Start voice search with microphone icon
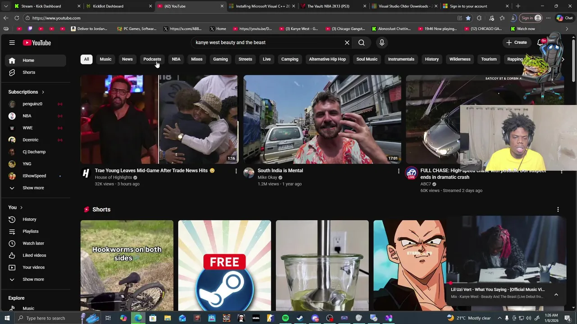This screenshot has height=324, width=577. pyautogui.click(x=382, y=42)
